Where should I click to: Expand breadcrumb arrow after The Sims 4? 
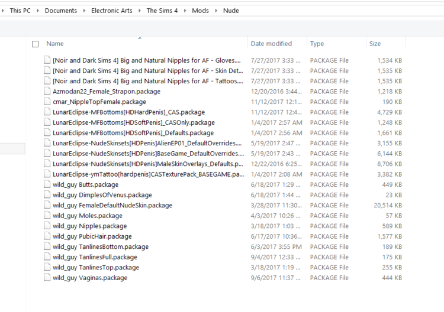(x=185, y=11)
